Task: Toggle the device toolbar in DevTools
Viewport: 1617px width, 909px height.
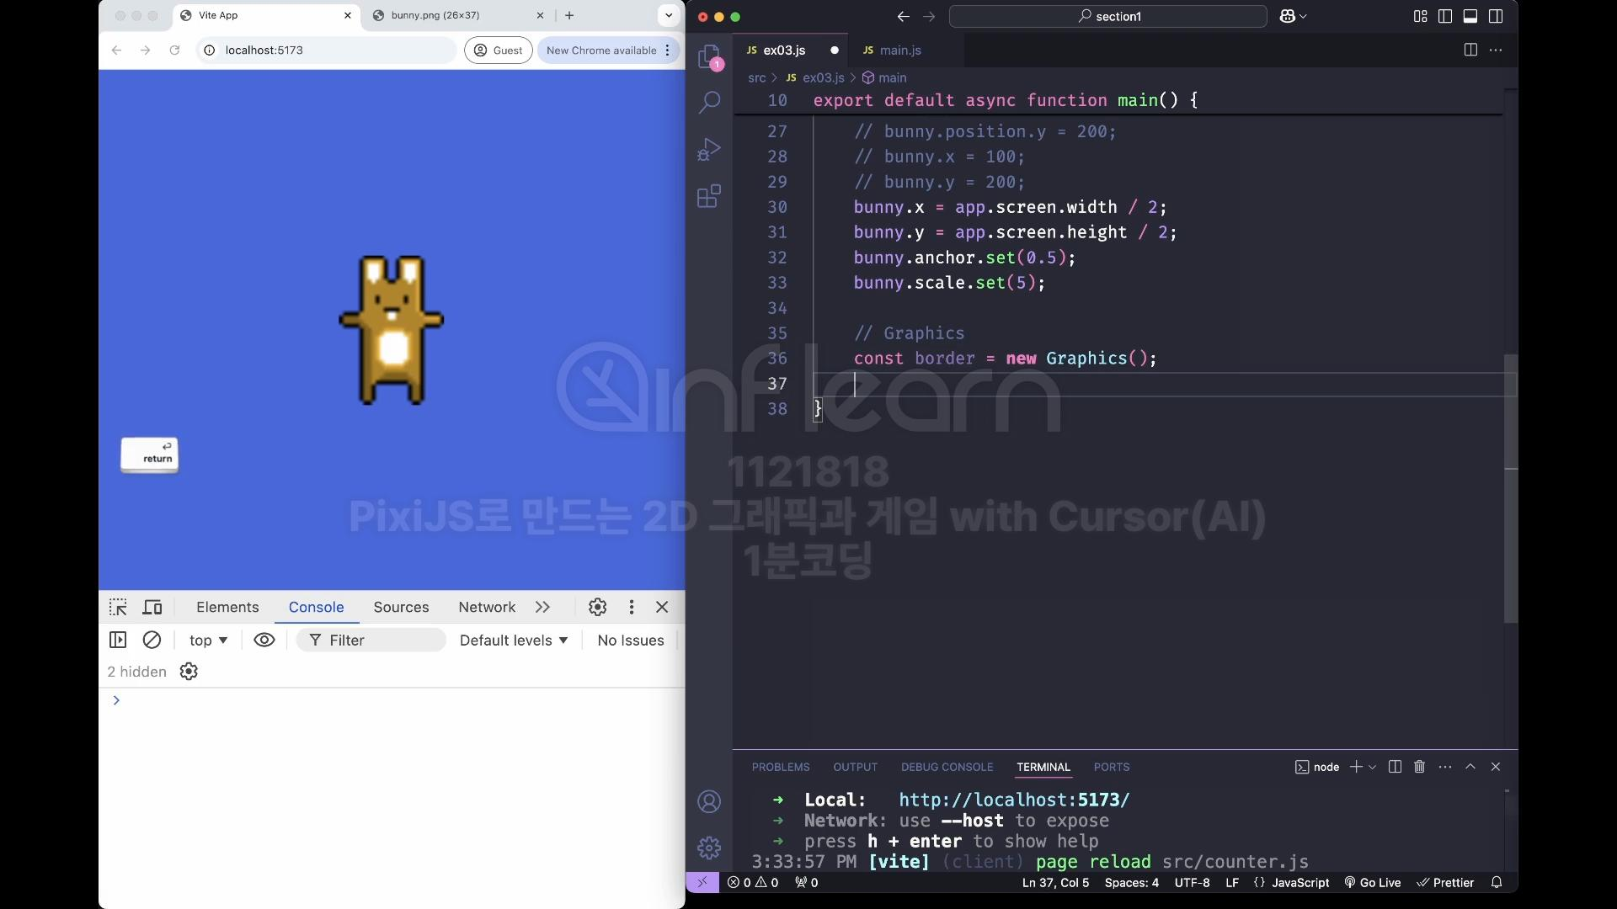Action: pyautogui.click(x=152, y=607)
